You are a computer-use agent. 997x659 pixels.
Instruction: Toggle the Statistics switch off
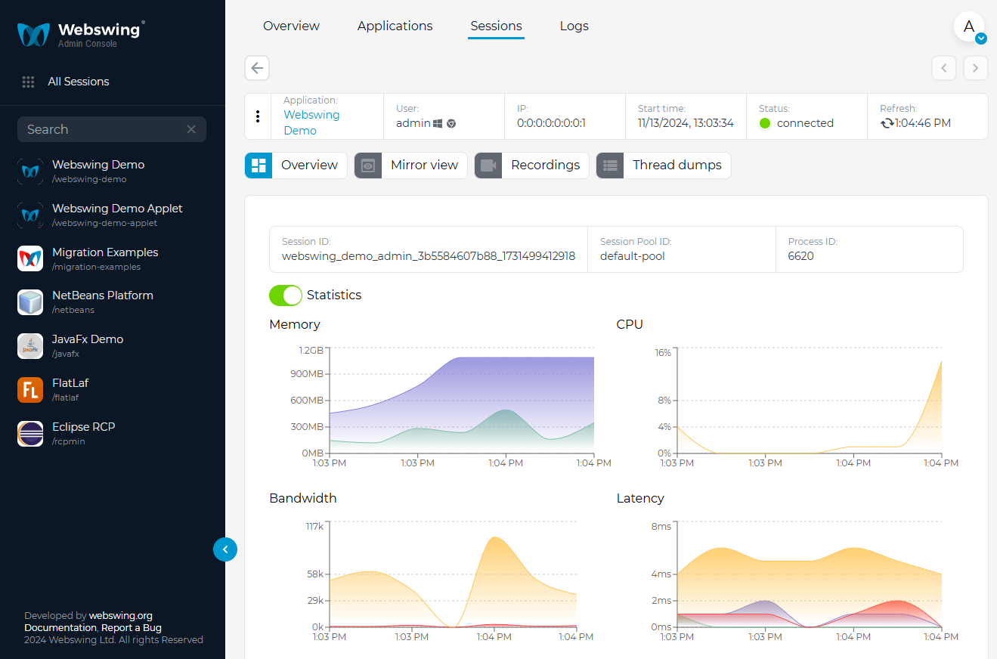coord(286,295)
